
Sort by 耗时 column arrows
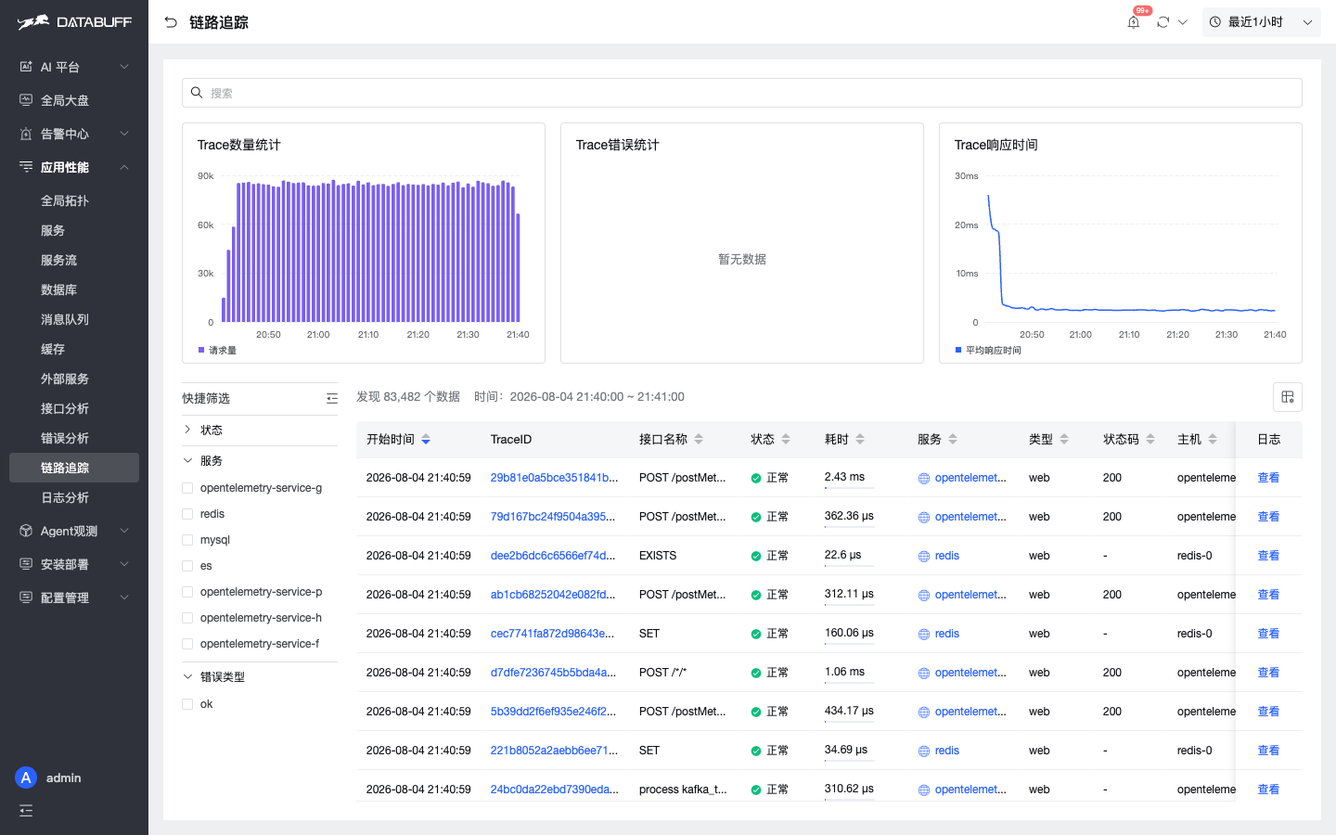pyautogui.click(x=860, y=440)
